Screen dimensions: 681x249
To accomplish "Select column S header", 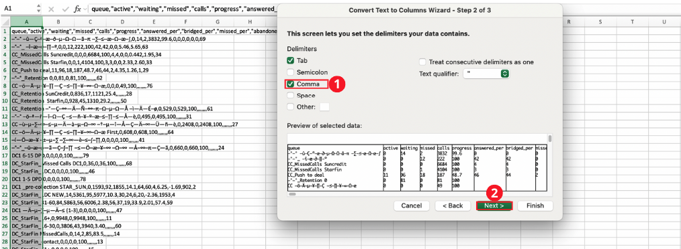I will [x=600, y=22].
